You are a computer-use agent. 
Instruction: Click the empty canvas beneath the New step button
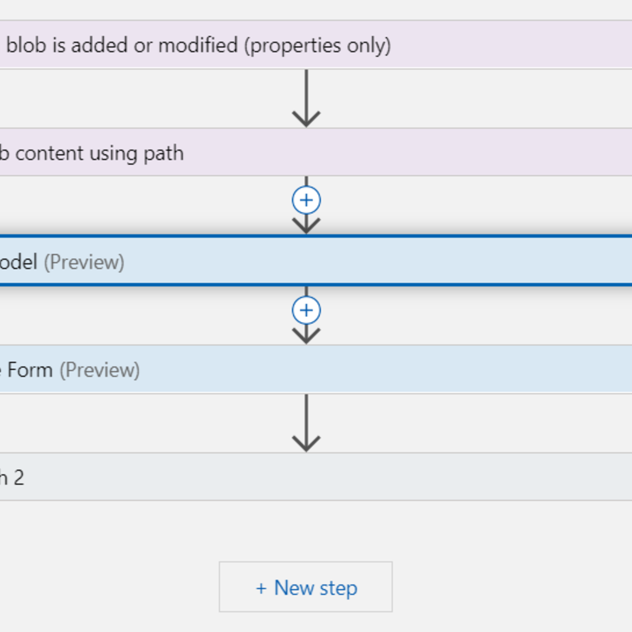[x=306, y=623]
